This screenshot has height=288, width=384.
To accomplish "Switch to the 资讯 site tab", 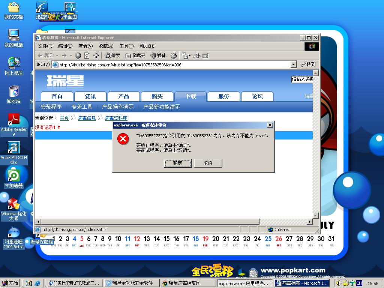I will pos(90,96).
